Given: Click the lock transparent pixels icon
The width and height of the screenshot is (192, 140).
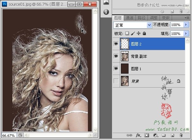Looking at the screenshot, I should (127, 33).
